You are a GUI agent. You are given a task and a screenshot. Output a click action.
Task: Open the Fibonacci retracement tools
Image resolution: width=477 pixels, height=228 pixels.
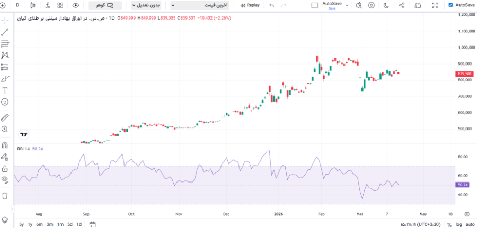(5, 44)
